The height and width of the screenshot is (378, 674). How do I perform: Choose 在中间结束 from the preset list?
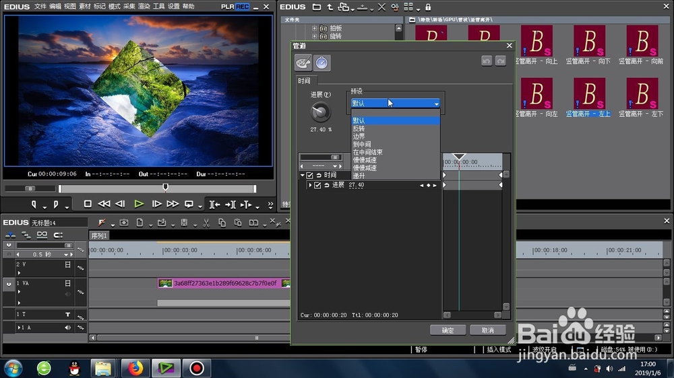[395, 152]
